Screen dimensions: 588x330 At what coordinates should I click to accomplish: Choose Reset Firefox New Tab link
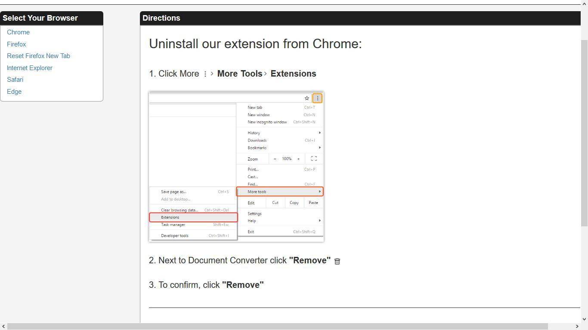click(38, 56)
